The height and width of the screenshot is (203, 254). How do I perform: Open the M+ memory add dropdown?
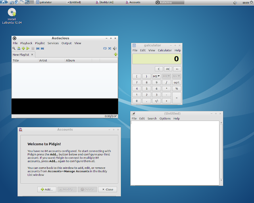(176, 76)
